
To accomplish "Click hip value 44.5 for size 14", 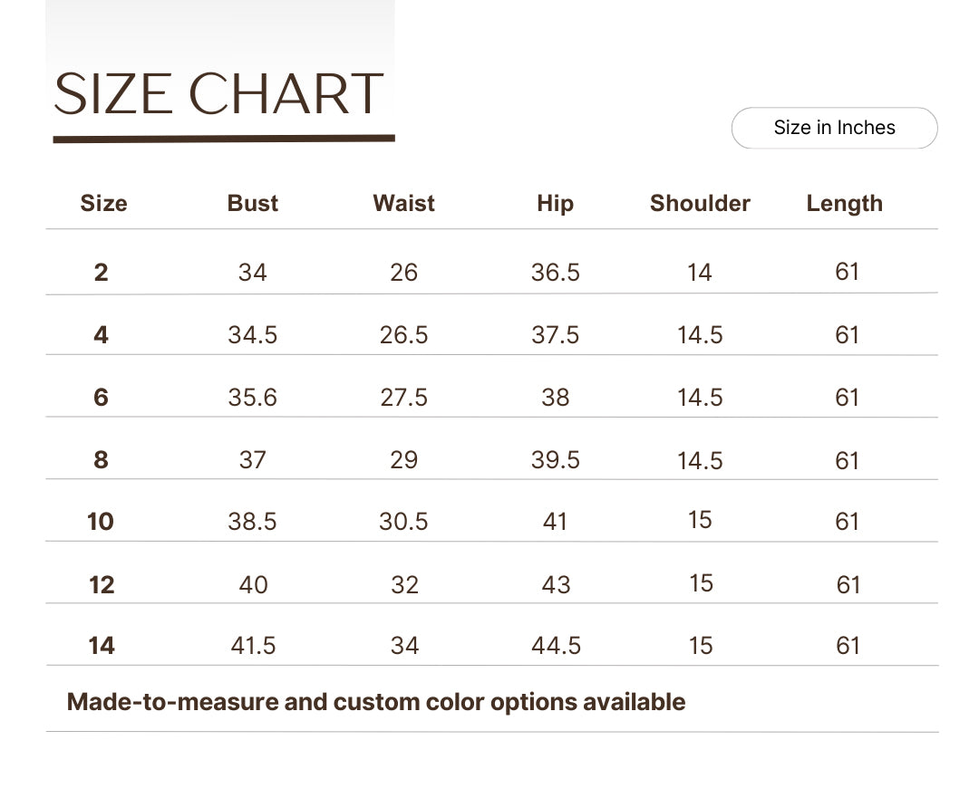I will coord(556,646).
